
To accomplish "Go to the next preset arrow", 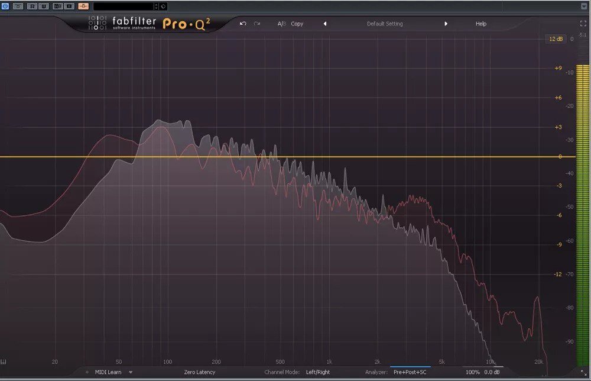I will coord(446,24).
